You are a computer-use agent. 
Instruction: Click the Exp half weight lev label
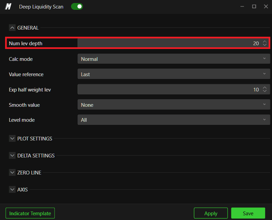(30, 90)
